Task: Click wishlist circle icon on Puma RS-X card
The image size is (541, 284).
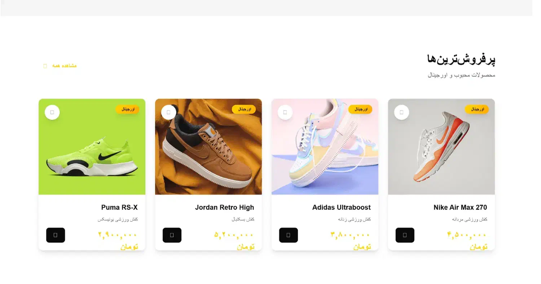Action: (52, 112)
